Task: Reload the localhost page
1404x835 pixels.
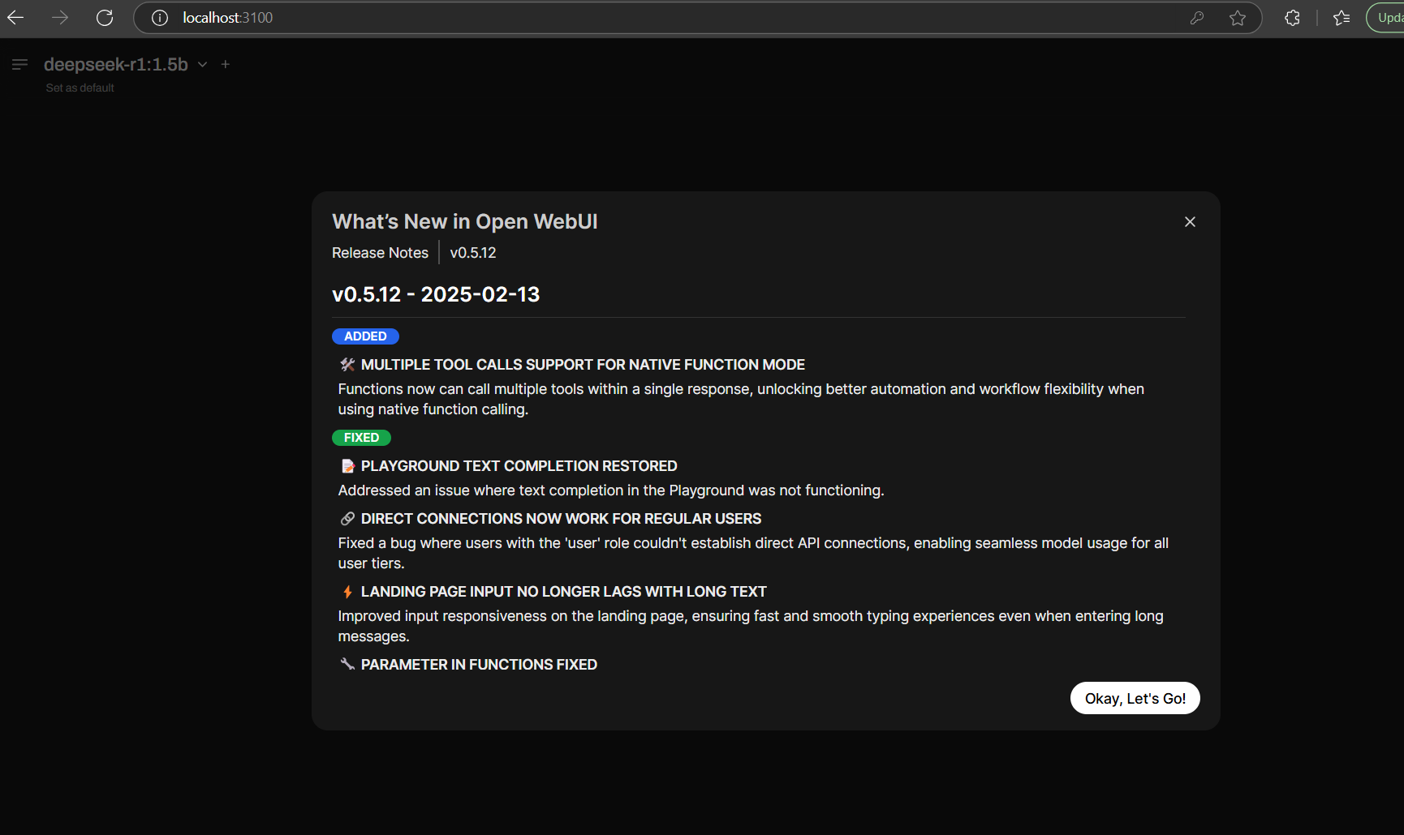Action: tap(105, 18)
